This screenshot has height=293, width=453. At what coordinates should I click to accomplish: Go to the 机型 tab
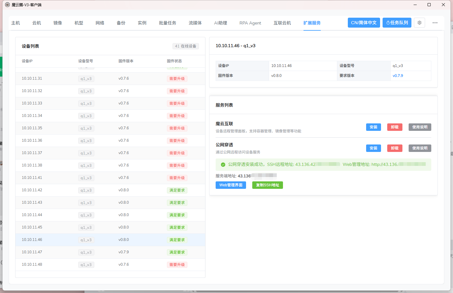point(79,23)
